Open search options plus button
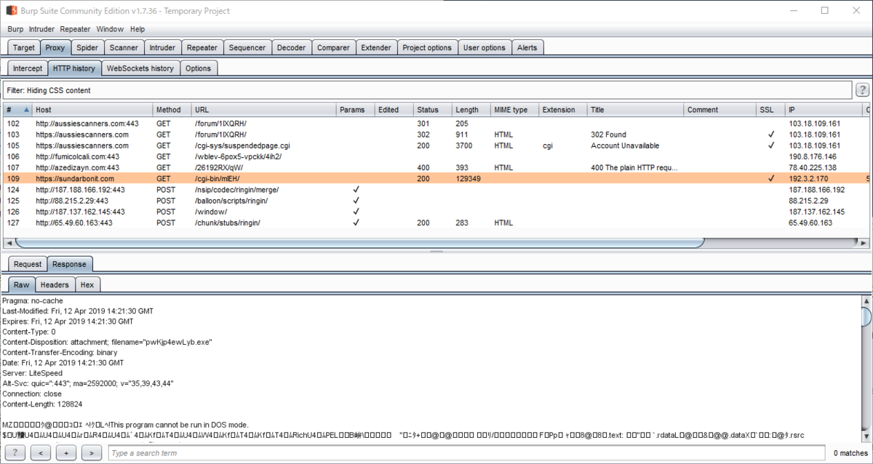The width and height of the screenshot is (873, 464). tap(66, 452)
